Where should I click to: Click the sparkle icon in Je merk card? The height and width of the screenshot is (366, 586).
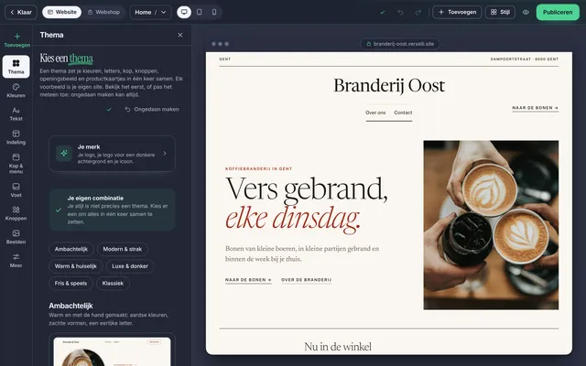click(64, 153)
